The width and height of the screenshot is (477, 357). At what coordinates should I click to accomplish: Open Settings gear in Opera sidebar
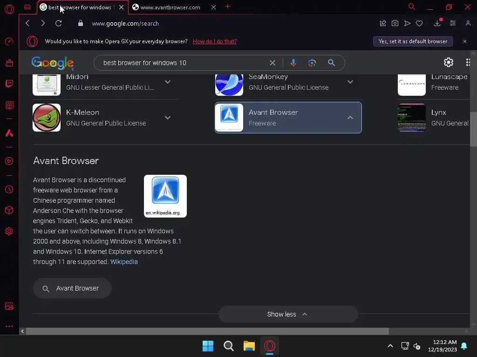tap(9, 231)
